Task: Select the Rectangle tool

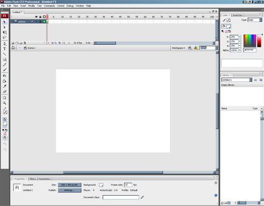Action: (4, 59)
